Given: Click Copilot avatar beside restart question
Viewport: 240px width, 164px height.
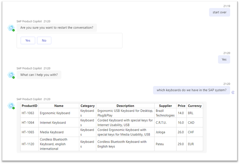Looking at the screenshot, I should pos(11,28).
